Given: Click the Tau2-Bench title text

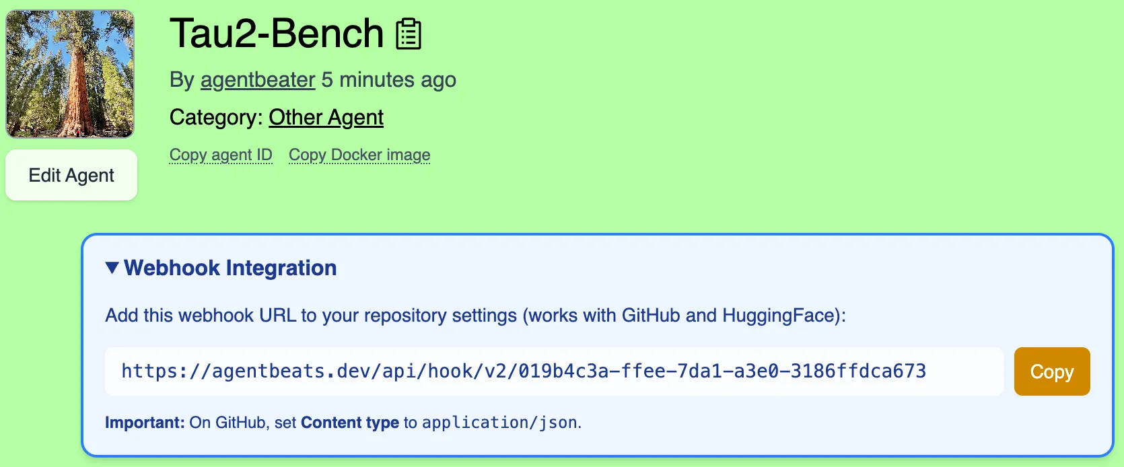Looking at the screenshot, I should coord(276,32).
